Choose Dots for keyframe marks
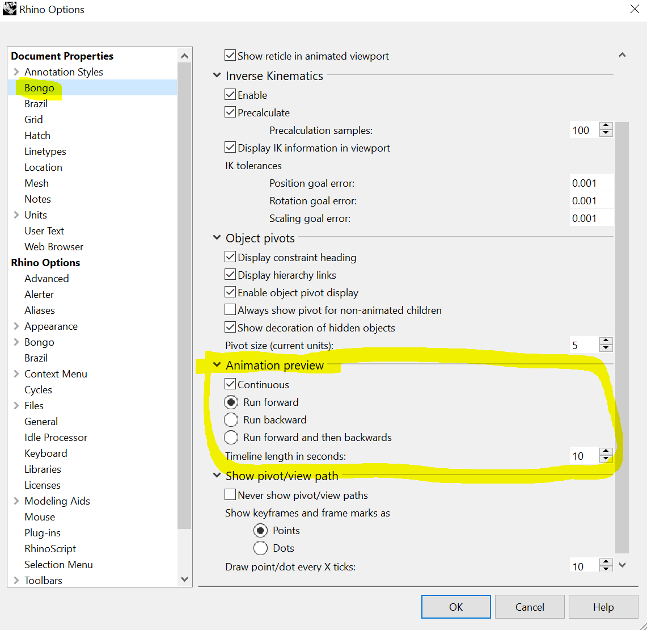 tap(260, 548)
